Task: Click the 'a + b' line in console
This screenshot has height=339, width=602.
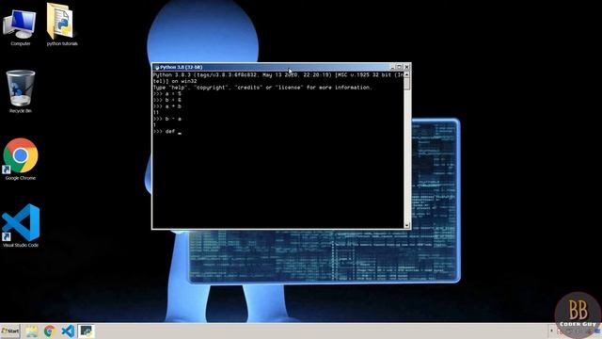Action: tap(167, 106)
